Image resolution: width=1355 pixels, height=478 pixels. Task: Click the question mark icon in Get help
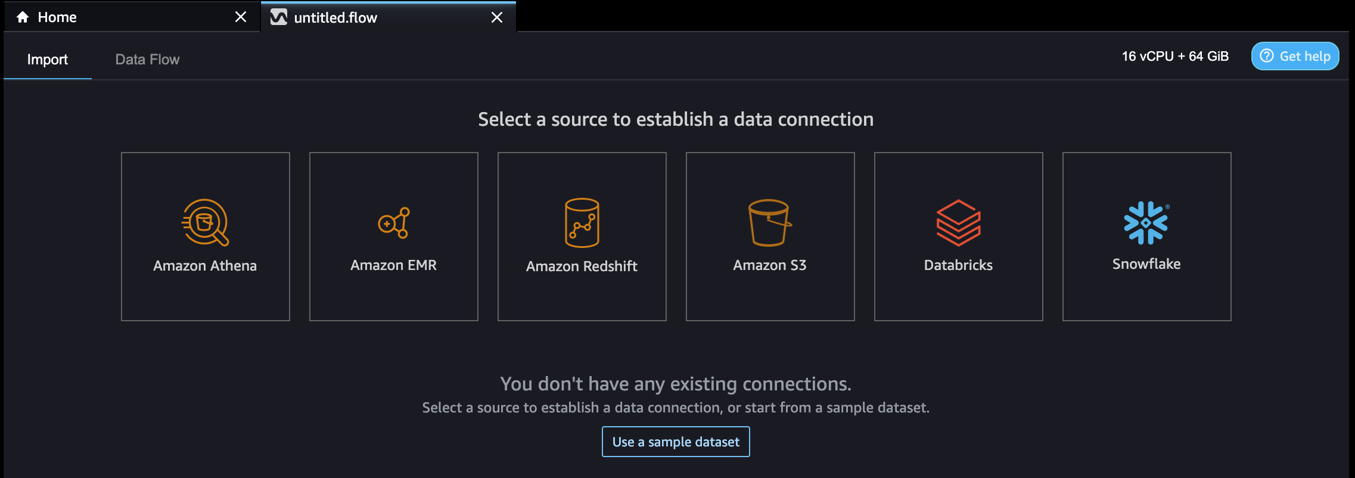(1266, 55)
